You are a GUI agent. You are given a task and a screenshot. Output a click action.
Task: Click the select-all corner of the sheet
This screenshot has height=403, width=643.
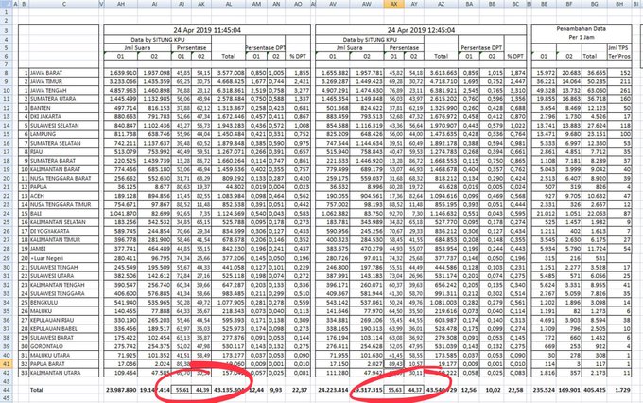point(7,4)
